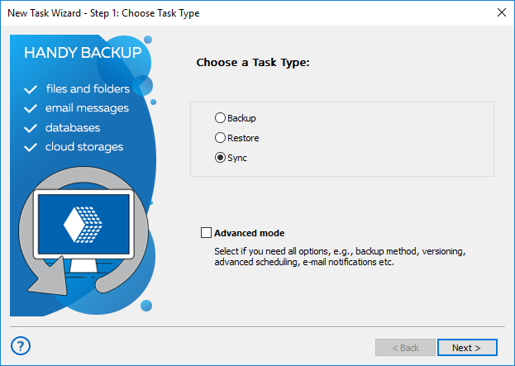
Task: Click the checkmark beside files and folders
Action: [31, 89]
